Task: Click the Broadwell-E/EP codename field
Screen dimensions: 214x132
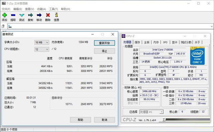Action: click(151, 54)
